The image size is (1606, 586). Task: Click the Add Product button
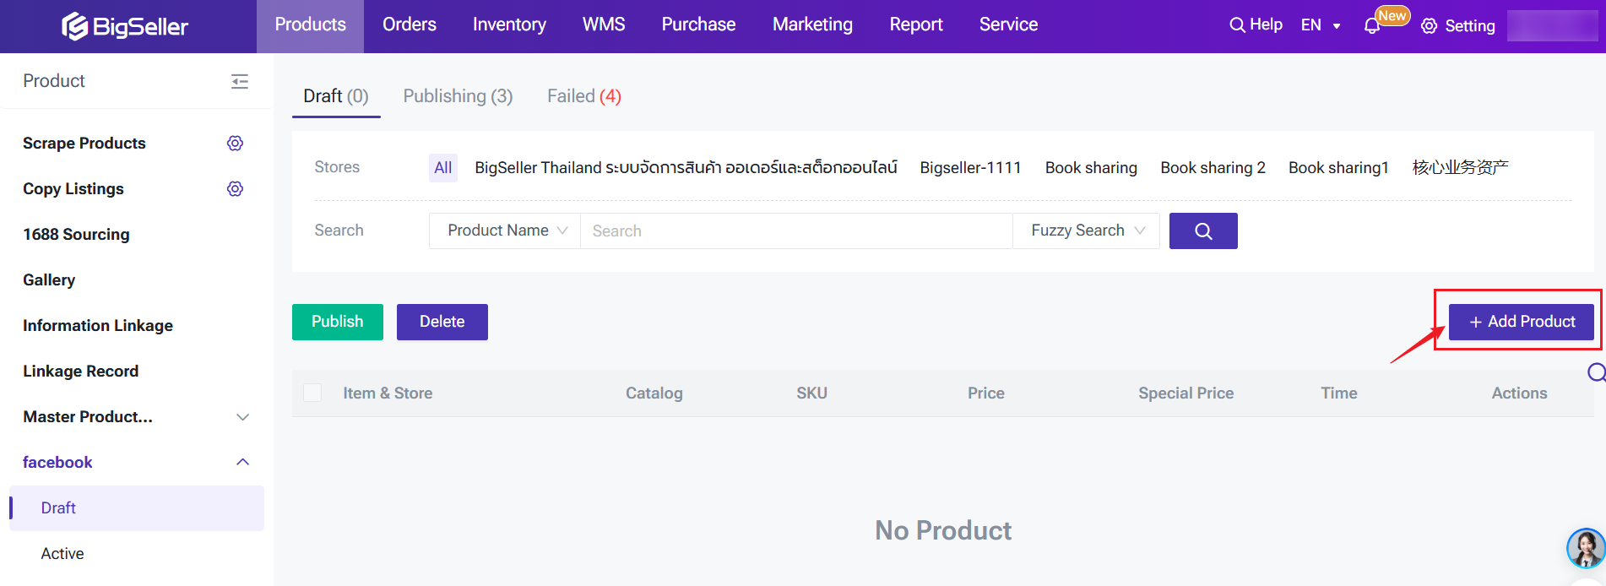1521,322
